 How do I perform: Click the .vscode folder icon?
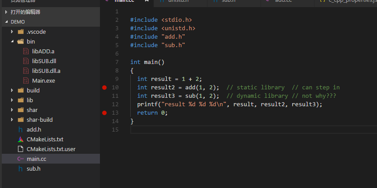point(21,32)
